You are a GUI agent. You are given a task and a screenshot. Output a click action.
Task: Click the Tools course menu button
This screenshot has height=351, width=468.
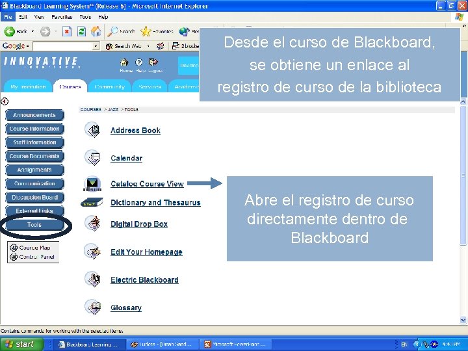tap(34, 225)
